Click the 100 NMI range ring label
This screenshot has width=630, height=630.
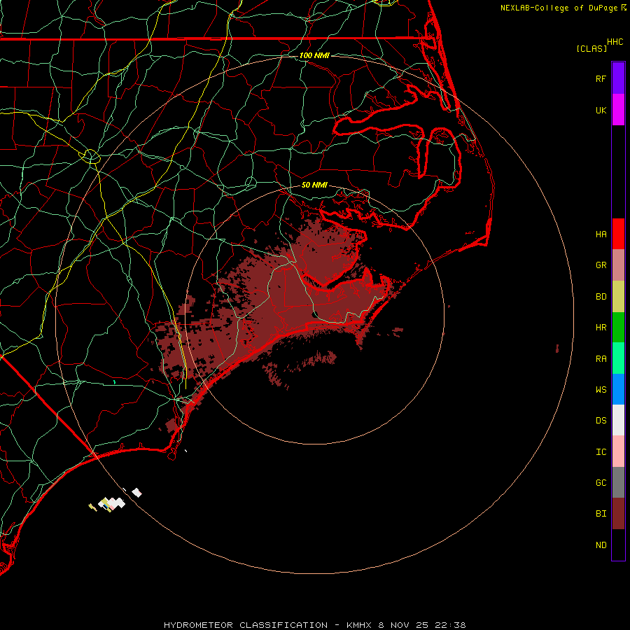click(314, 55)
